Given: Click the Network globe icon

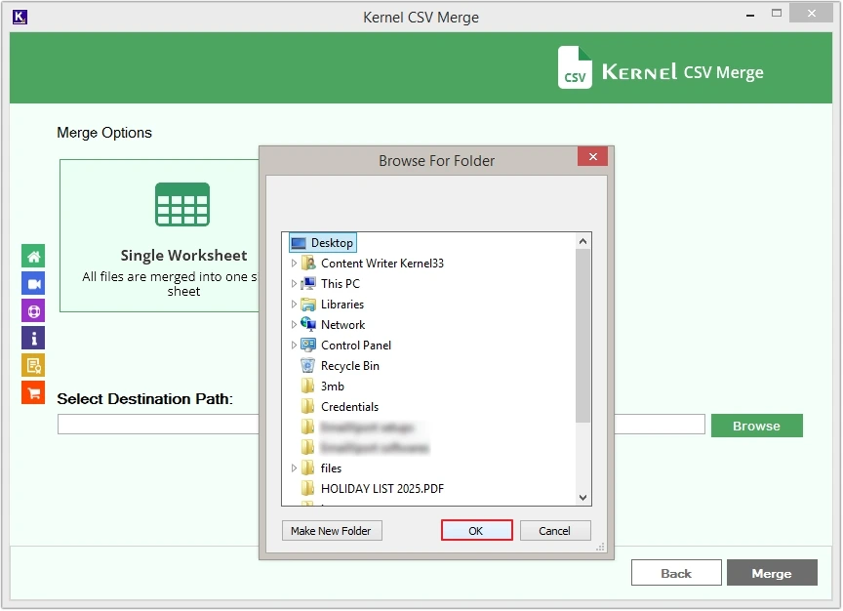Looking at the screenshot, I should point(308,324).
